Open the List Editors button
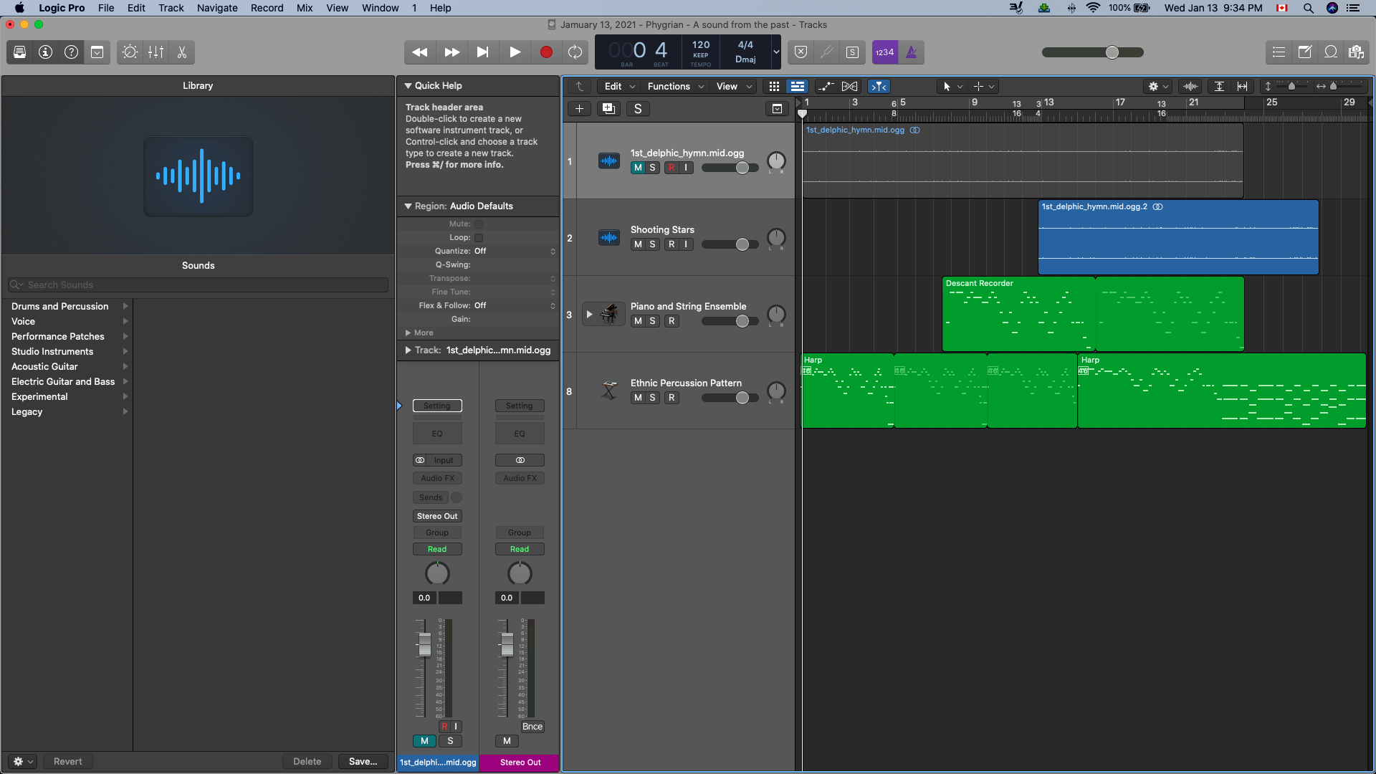 (1279, 52)
